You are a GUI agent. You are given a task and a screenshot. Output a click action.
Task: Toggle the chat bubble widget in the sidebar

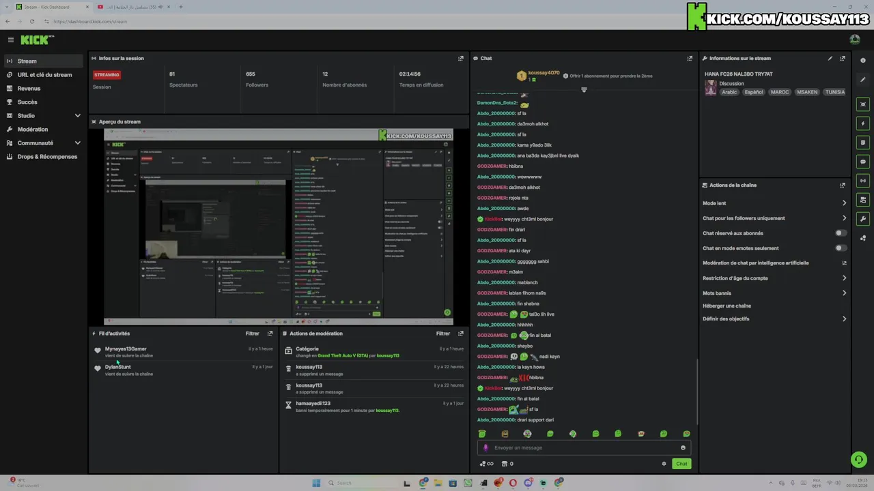863,162
